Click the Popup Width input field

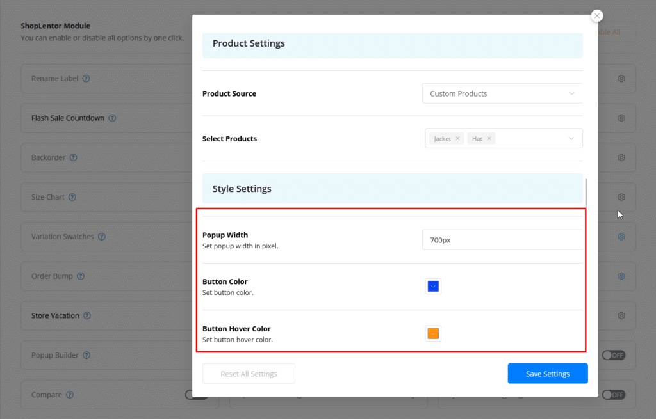pos(502,240)
